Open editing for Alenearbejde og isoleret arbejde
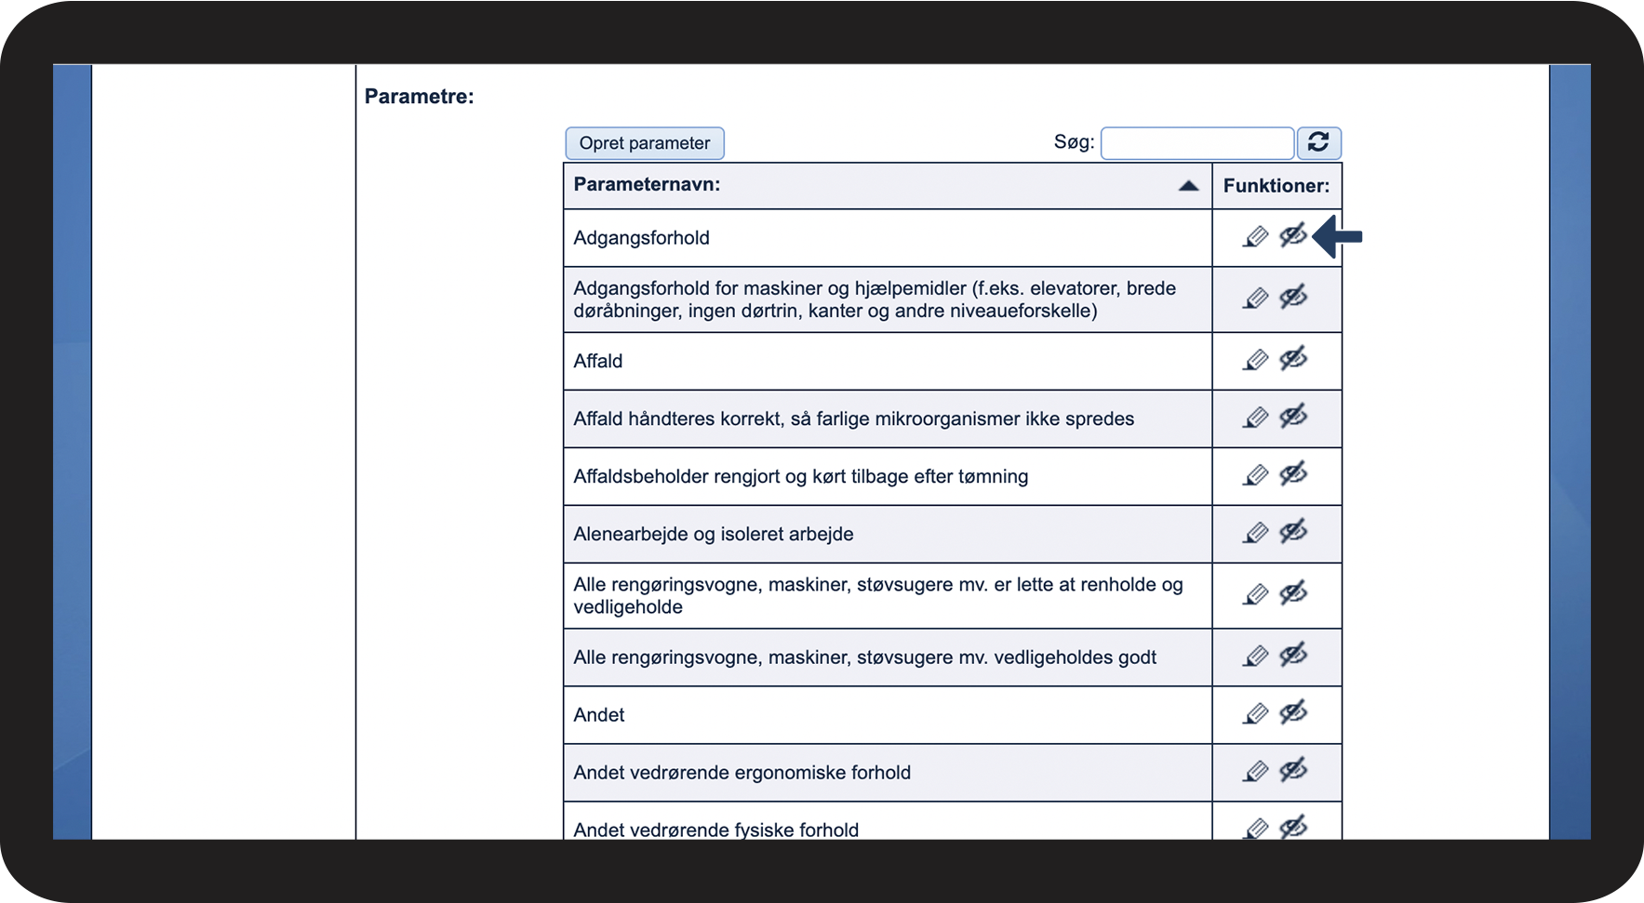This screenshot has height=903, width=1644. tap(1255, 533)
